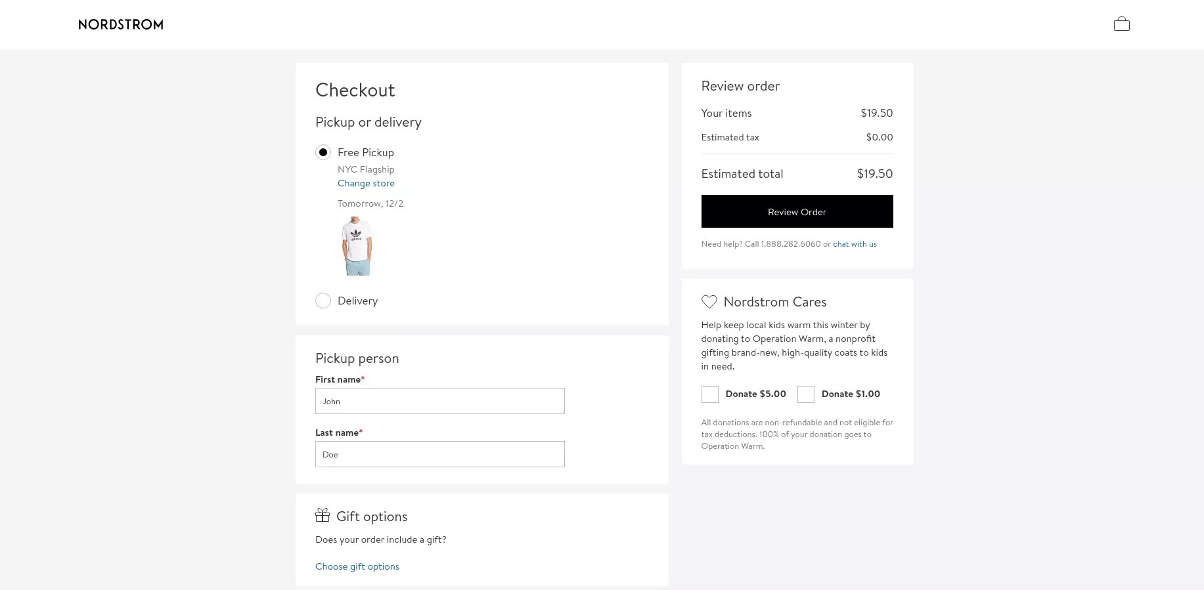Click the Estimated total amount
1204x590 pixels.
(874, 173)
